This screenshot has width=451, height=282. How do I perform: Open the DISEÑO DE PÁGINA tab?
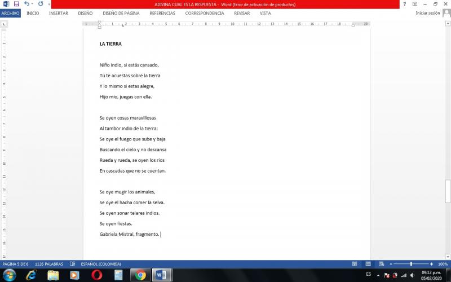(x=121, y=13)
